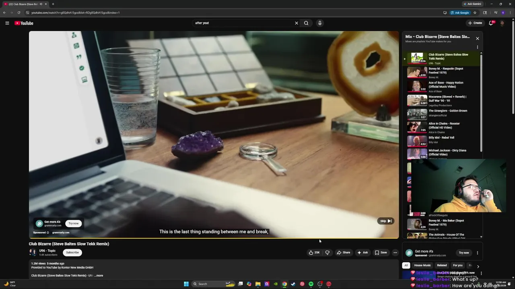The image size is (515, 289).
Task: Open the grammarly.com sponsored link on video
Action: pyautogui.click(x=61, y=232)
